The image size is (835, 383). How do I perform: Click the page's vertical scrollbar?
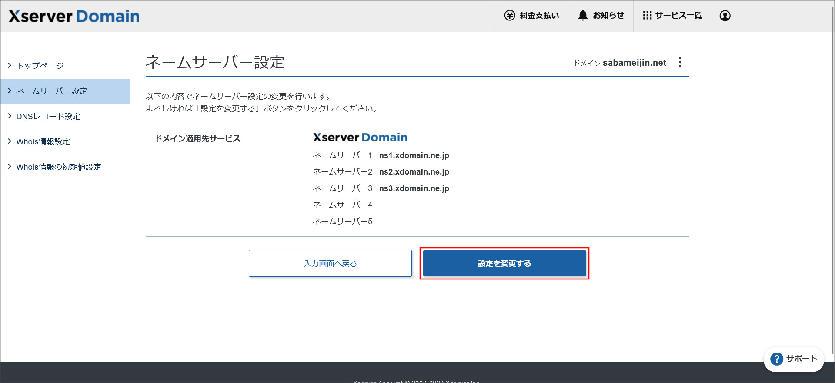point(832,174)
